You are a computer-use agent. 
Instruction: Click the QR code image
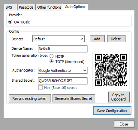111,70
